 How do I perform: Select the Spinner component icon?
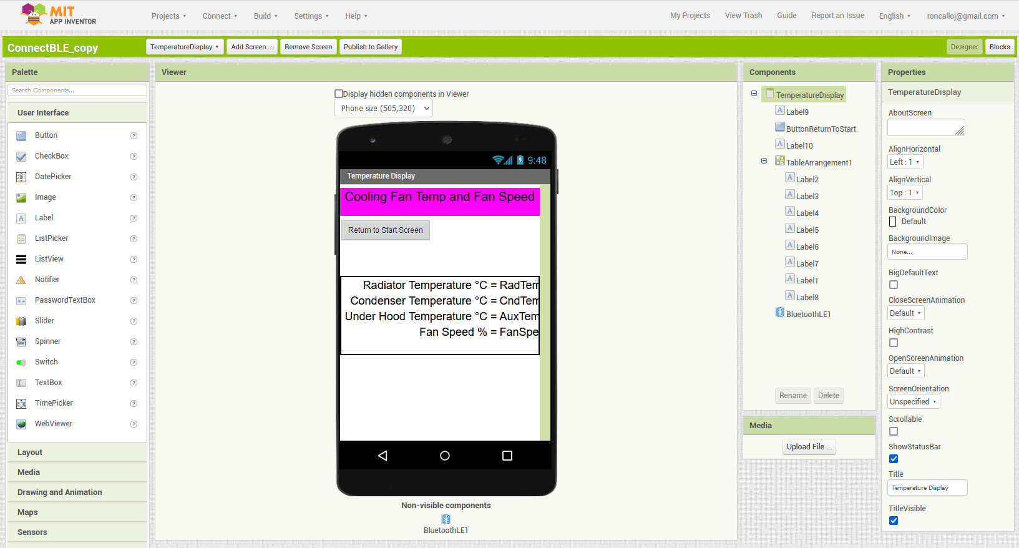[21, 341]
